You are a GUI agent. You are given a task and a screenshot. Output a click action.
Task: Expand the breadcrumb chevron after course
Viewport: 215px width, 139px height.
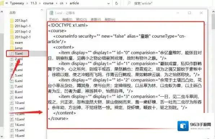pyautogui.click(x=57, y=3)
